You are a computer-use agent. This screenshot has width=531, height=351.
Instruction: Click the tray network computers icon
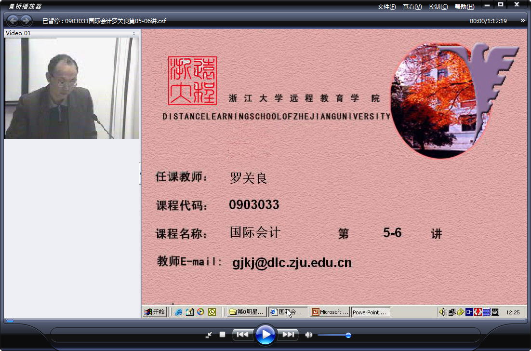click(x=451, y=312)
